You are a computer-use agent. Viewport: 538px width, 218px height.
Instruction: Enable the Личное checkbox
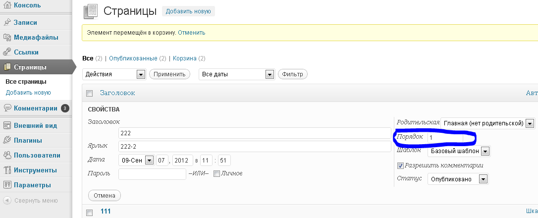216,173
